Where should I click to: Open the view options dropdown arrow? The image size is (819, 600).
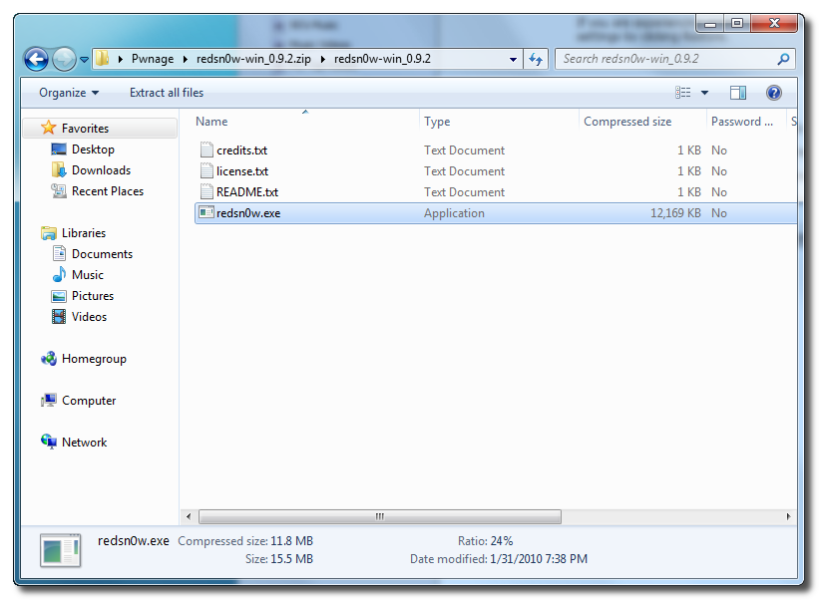pos(704,93)
